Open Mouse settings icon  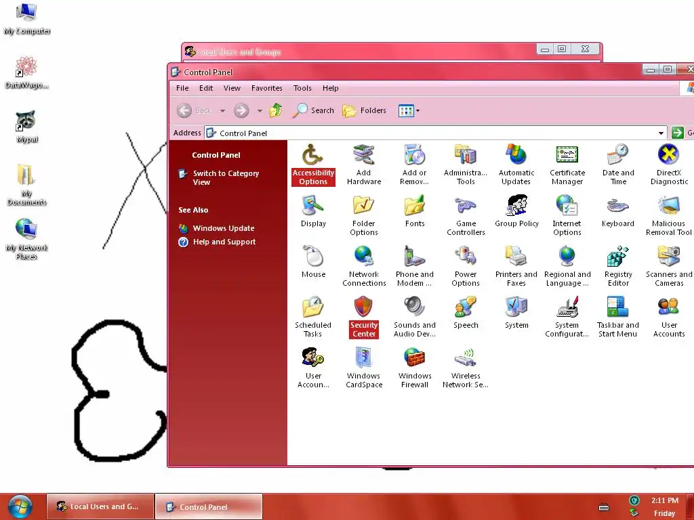pyautogui.click(x=313, y=262)
